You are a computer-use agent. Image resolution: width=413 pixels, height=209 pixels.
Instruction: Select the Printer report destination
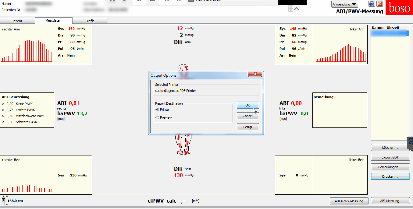point(163,110)
